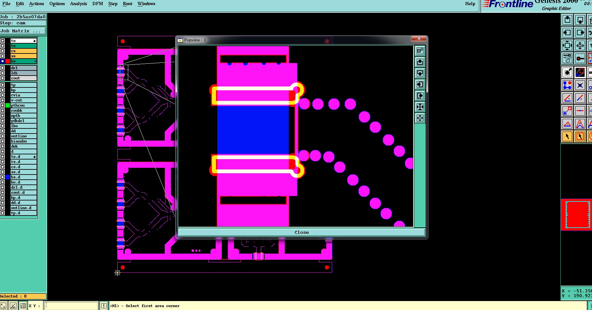This screenshot has width=592, height=310.
Task: Open the File menu
Action: 6,4
